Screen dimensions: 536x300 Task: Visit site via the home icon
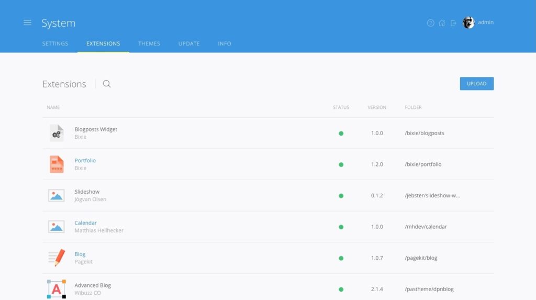click(442, 23)
